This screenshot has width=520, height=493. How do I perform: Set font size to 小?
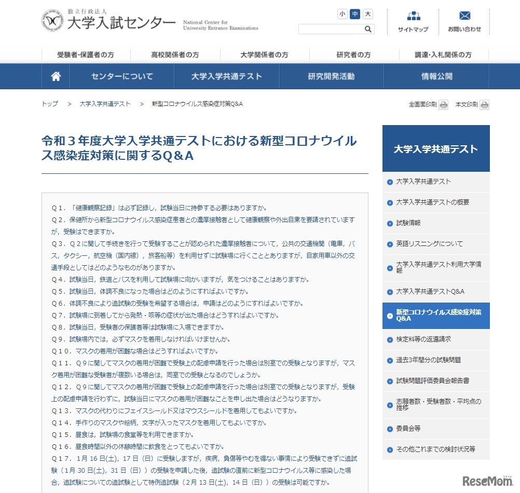tap(342, 14)
